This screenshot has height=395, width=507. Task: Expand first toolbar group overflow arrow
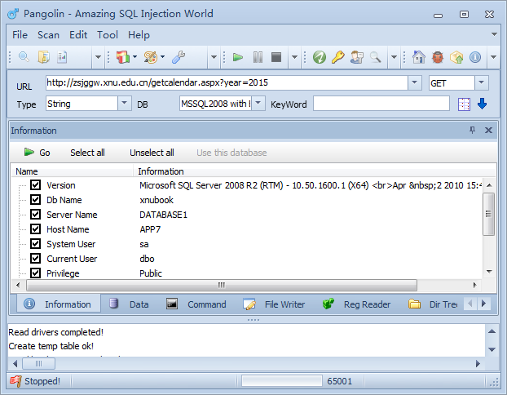tap(98, 58)
